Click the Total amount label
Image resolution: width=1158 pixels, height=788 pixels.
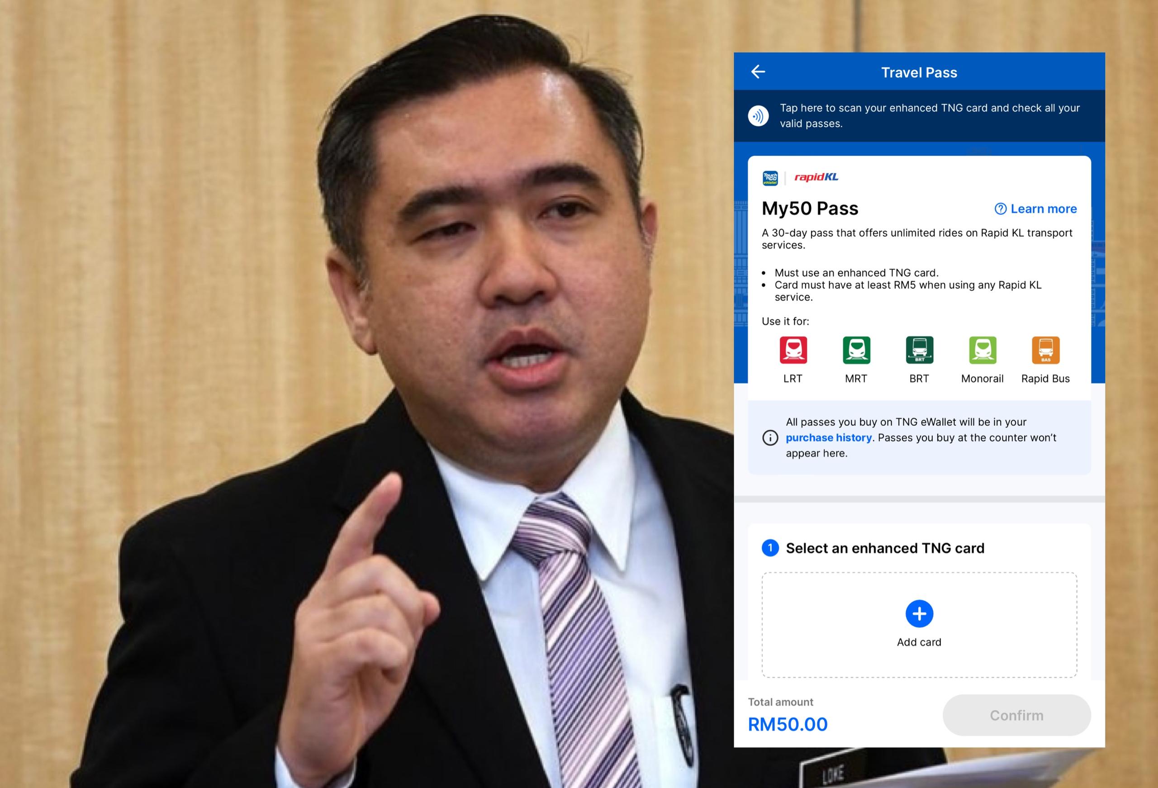pos(780,702)
